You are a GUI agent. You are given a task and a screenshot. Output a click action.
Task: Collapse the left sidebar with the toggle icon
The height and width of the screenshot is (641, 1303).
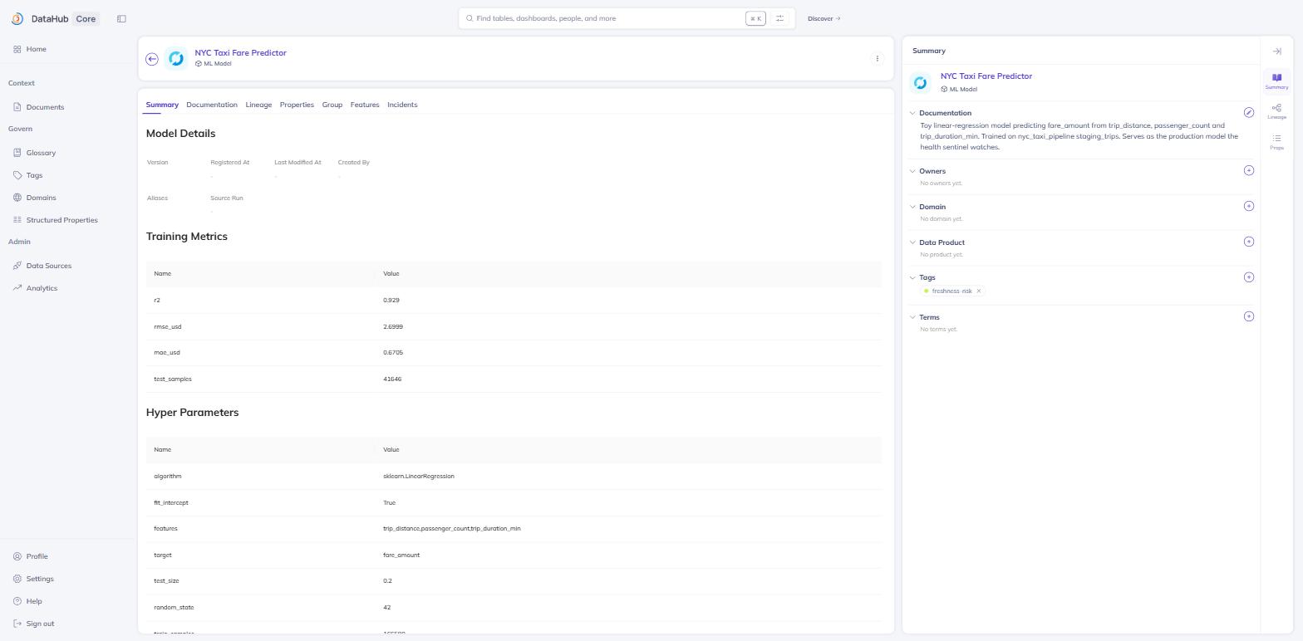coord(121,19)
